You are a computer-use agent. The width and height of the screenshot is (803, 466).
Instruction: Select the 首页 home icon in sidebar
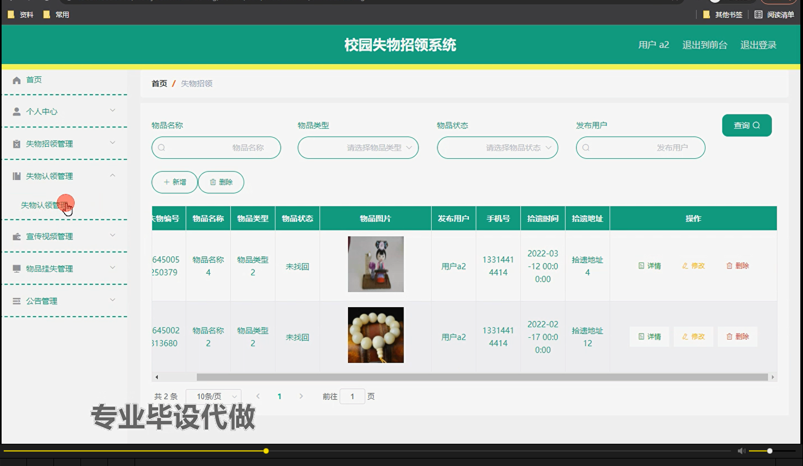(16, 79)
